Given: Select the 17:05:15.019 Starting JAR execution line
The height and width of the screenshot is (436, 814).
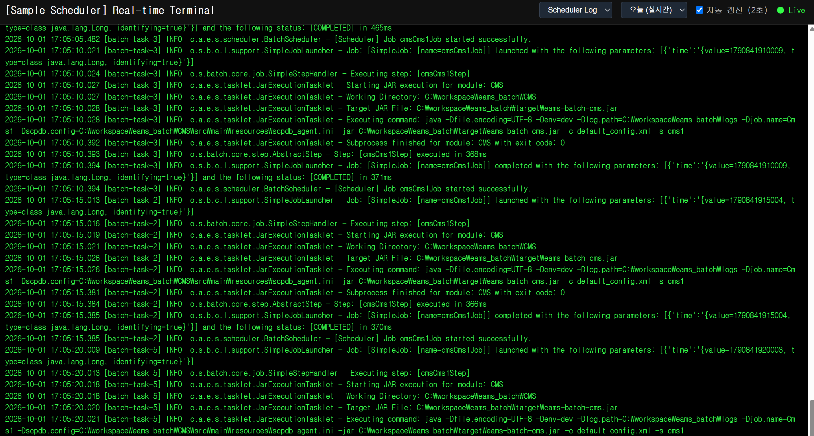Looking at the screenshot, I should (x=254, y=235).
